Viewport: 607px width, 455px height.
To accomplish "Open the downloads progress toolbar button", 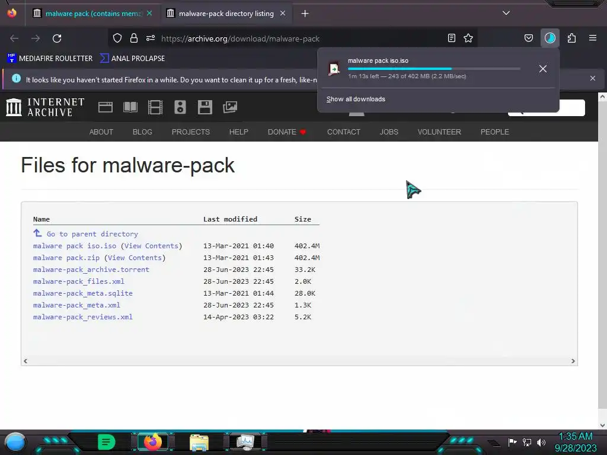I will [550, 38].
